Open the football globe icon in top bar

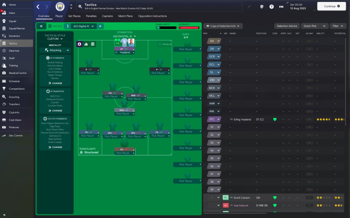pyautogui.click(x=262, y=7)
